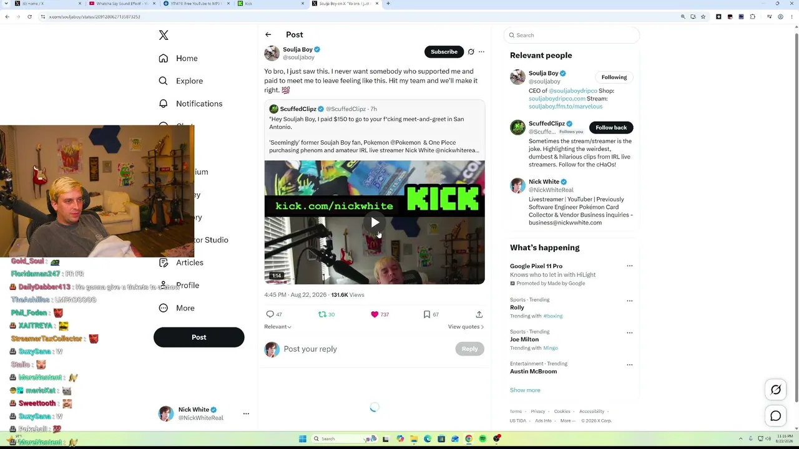
Task: Click the browser back arrow
Action: 7,17
